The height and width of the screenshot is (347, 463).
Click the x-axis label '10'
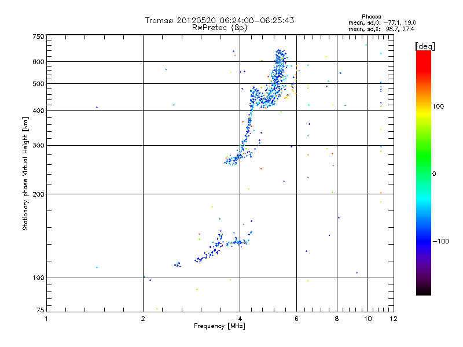368,319
